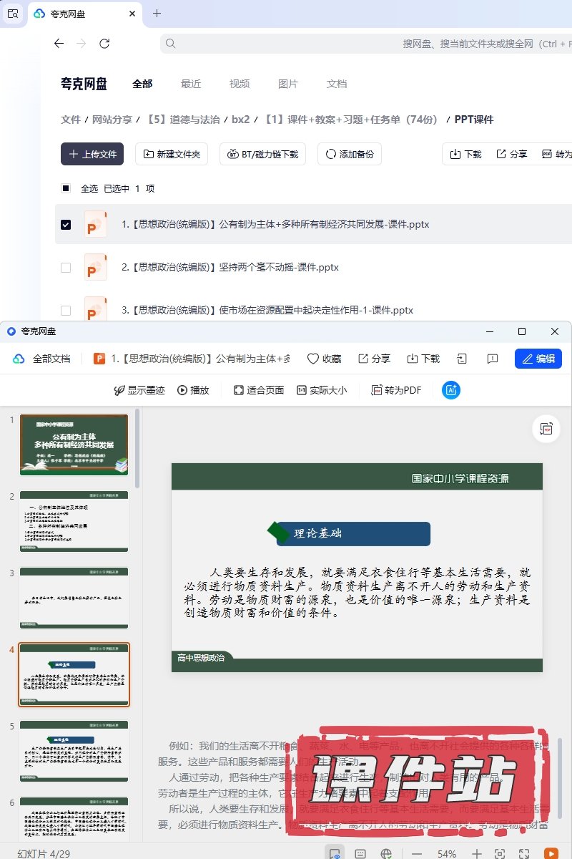Check the 坚持两个毫不动摇 file checkbox
This screenshot has height=859, width=572.
(x=66, y=268)
